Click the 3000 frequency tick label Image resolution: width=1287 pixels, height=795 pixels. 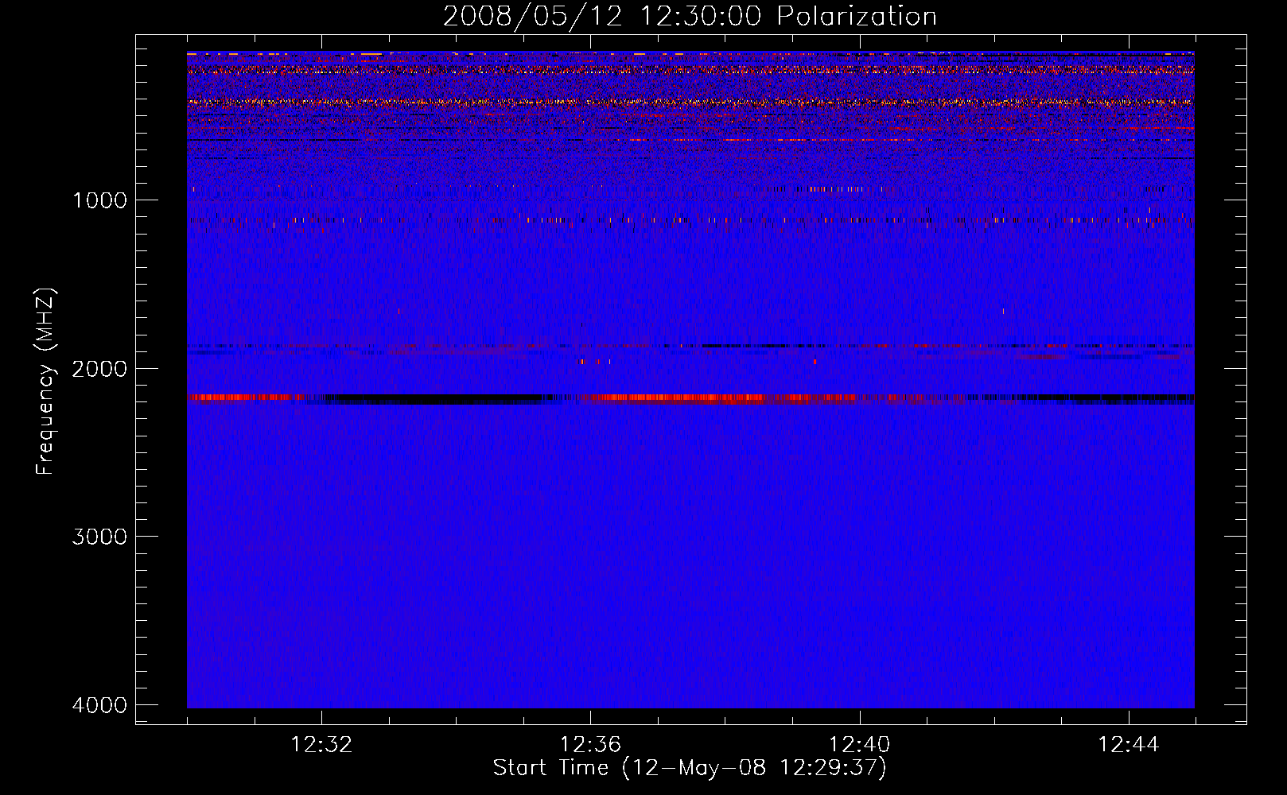(x=100, y=537)
